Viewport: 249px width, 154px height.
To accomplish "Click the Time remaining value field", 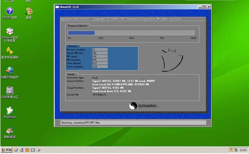I will point(100,67).
